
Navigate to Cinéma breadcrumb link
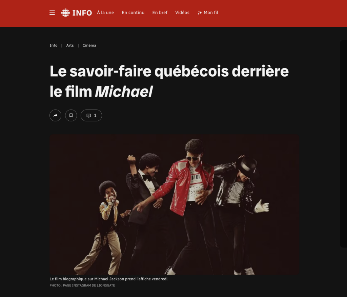click(89, 45)
